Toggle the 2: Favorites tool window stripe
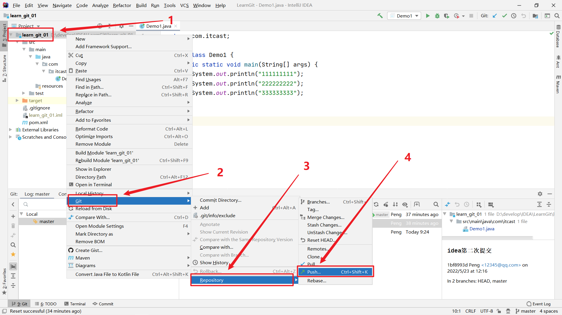The width and height of the screenshot is (562, 315). click(x=4, y=282)
